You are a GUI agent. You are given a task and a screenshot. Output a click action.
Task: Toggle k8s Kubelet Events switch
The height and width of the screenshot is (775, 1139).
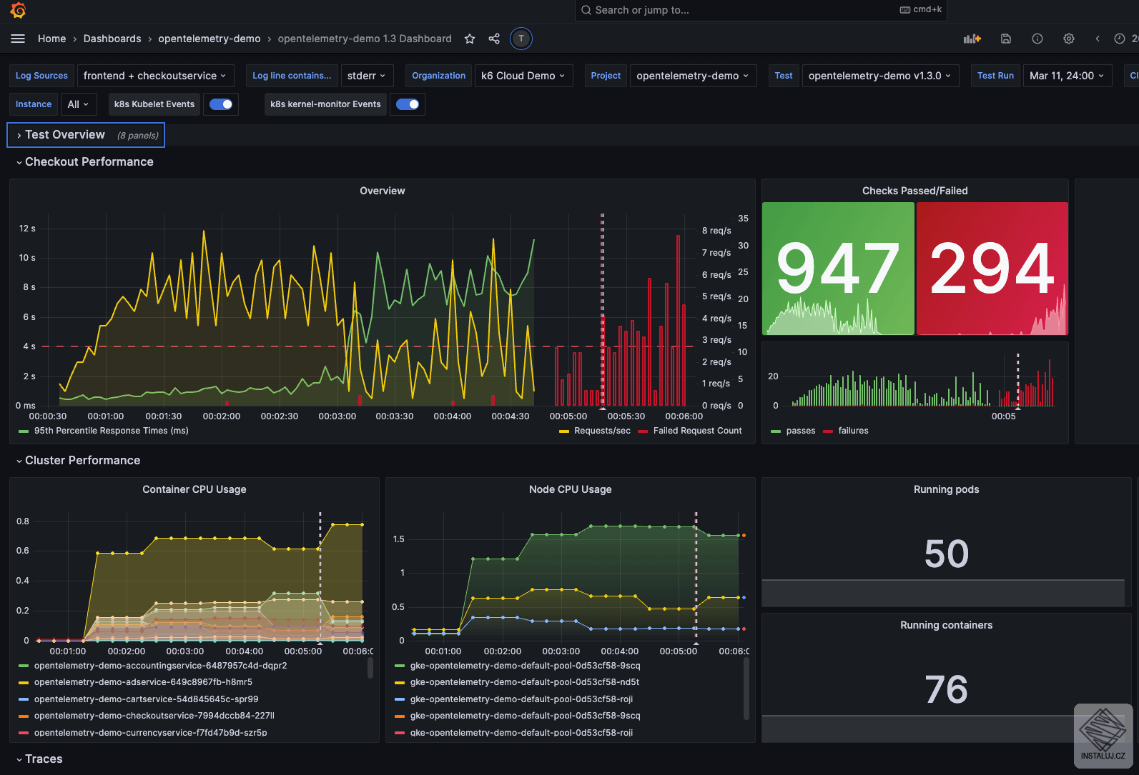point(221,104)
